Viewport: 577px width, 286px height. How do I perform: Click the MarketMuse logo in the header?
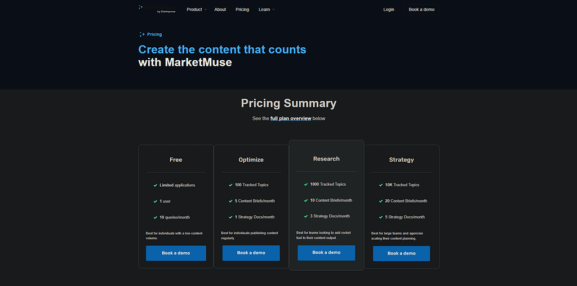[157, 8]
